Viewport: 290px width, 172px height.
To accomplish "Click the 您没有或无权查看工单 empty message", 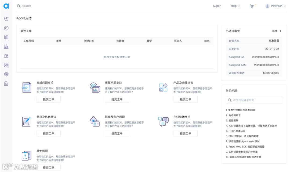I will (117, 57).
